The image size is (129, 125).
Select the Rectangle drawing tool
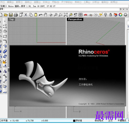(5, 36)
